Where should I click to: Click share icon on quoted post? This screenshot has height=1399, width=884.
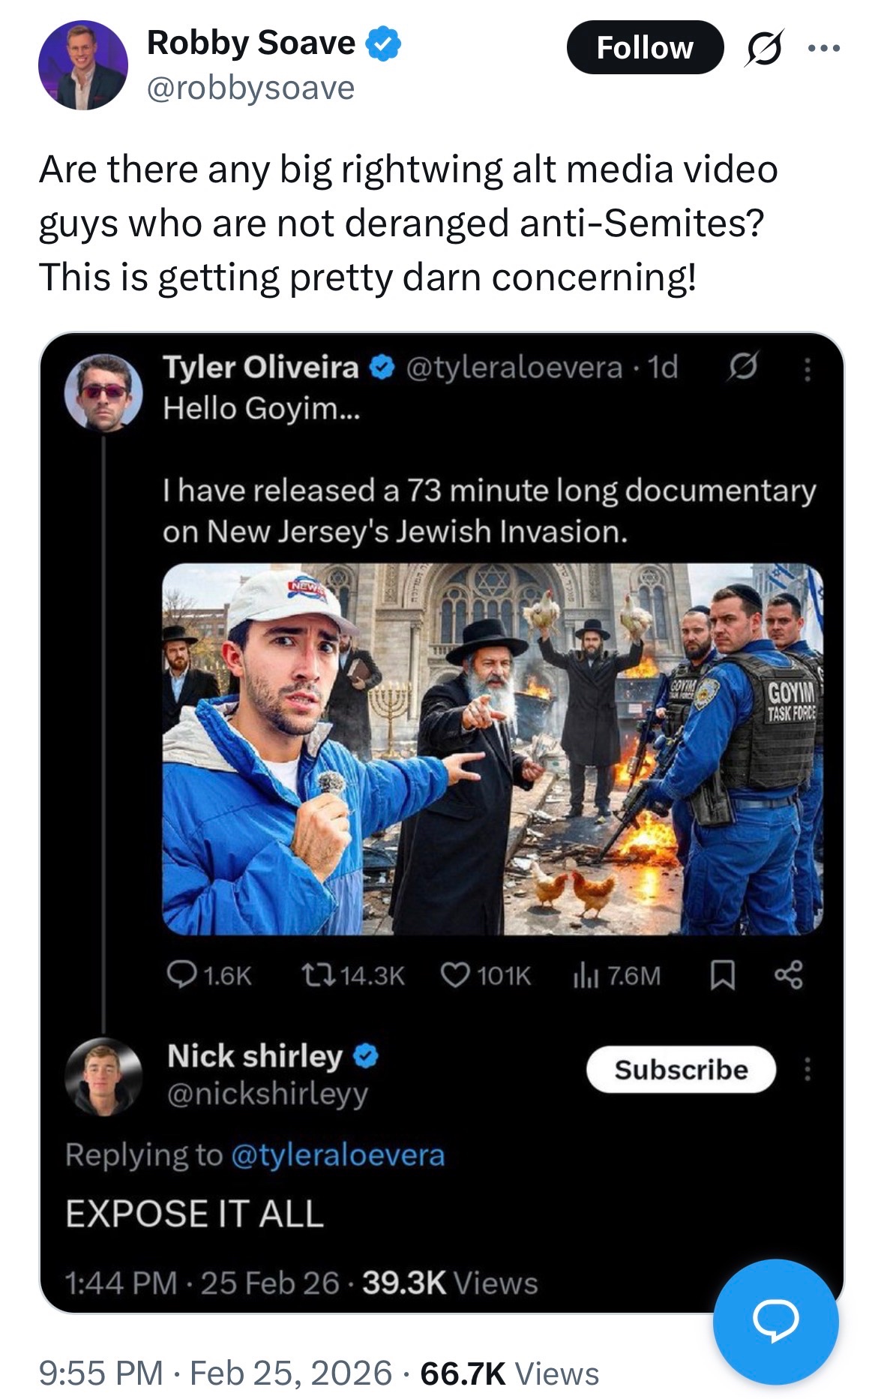click(789, 974)
